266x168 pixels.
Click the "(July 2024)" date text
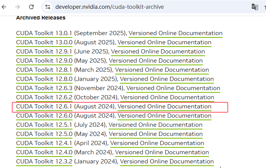point(90,125)
